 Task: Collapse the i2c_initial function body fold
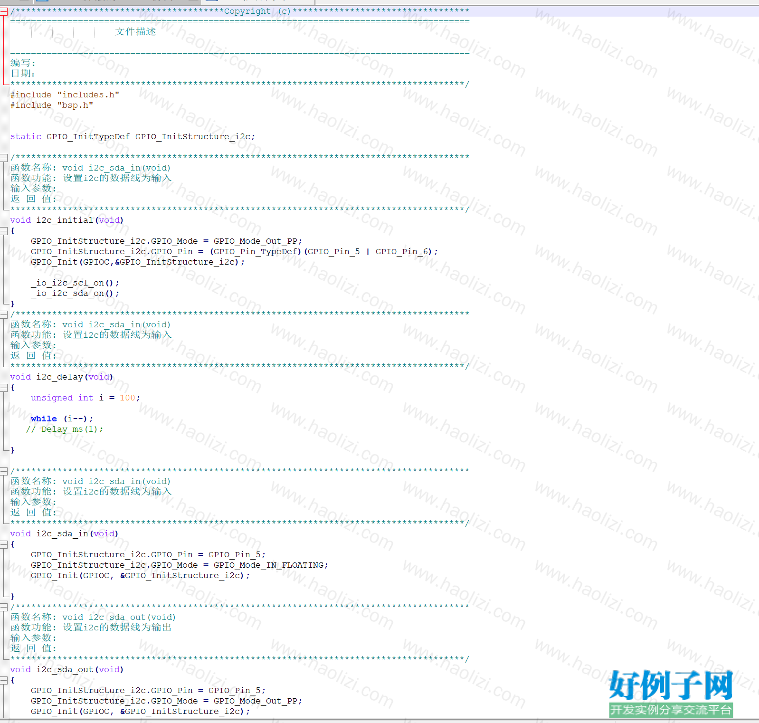[x=4, y=231]
